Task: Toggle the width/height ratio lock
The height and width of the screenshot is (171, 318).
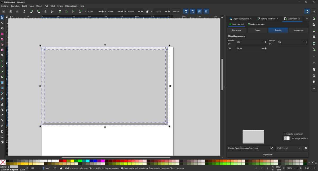Action: pyautogui.click(x=147, y=11)
